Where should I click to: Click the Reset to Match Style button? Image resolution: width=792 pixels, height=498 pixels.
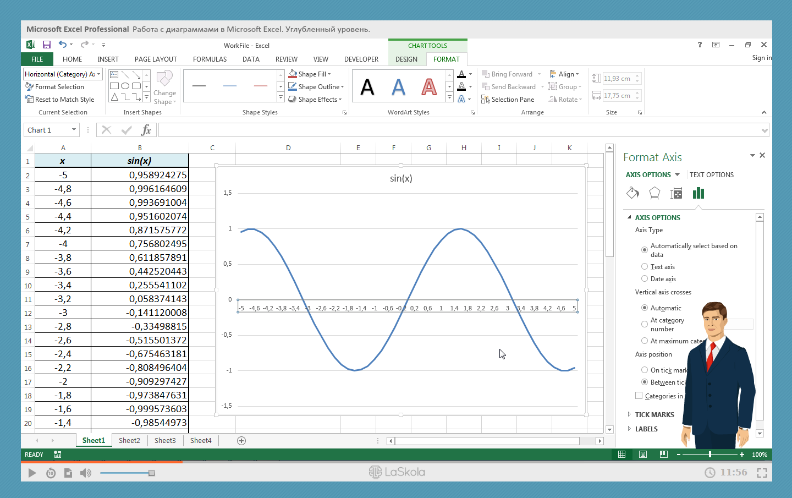point(60,100)
